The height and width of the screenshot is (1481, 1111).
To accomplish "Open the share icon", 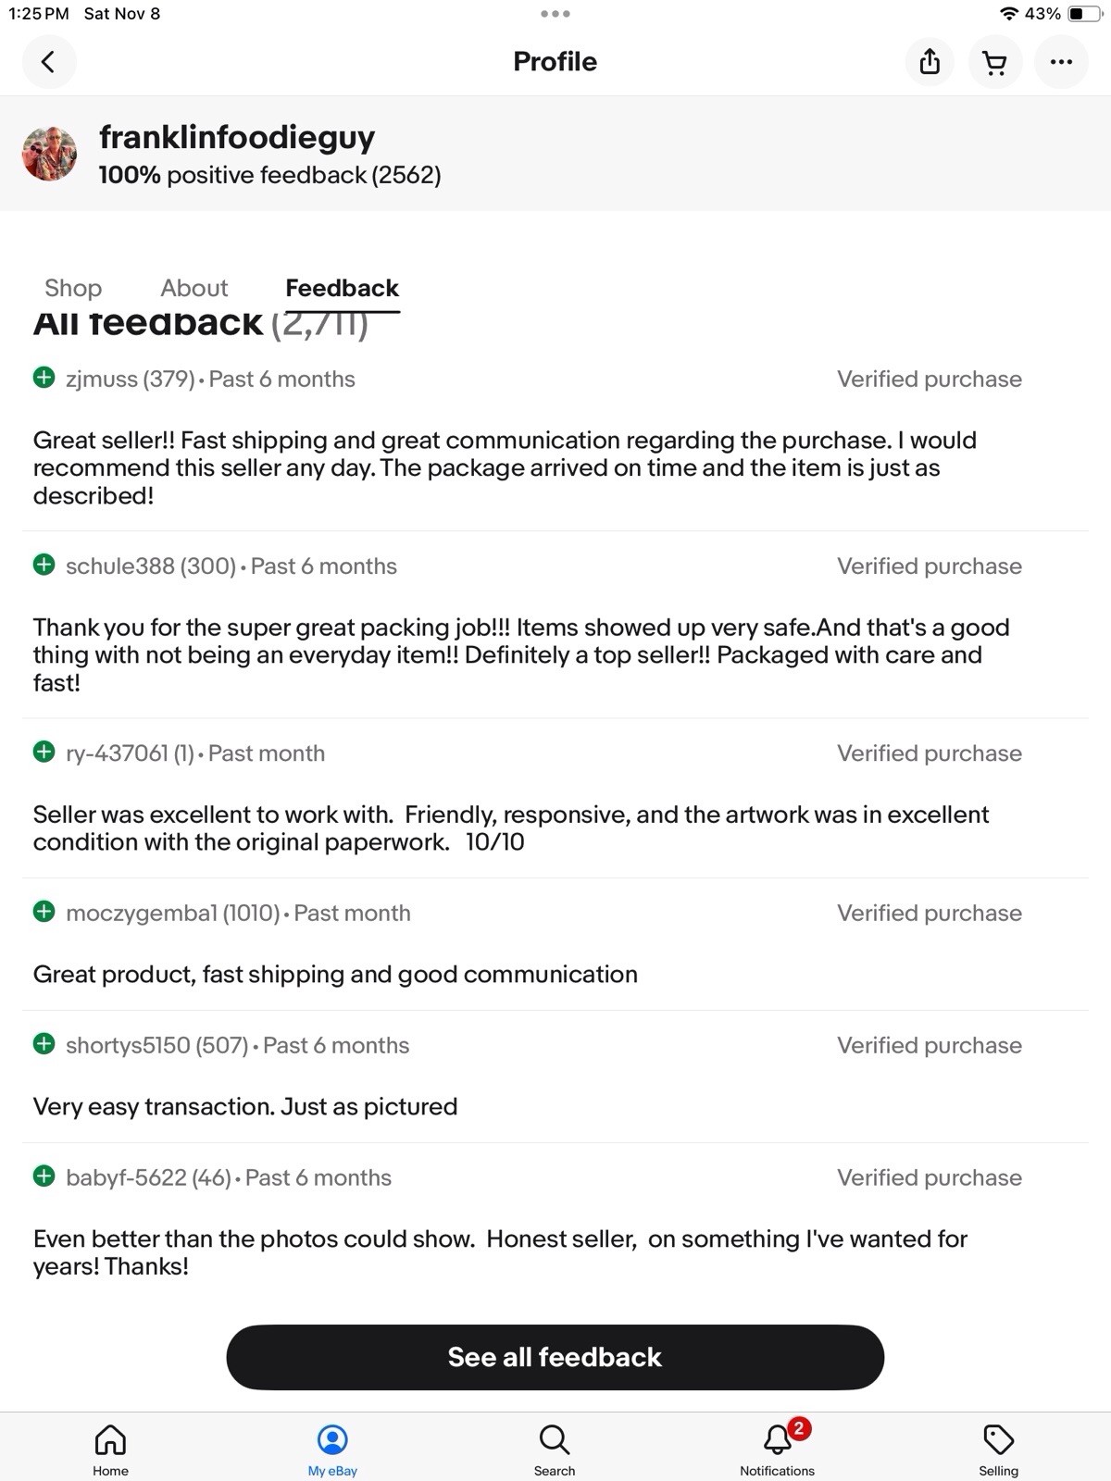I will [x=930, y=62].
